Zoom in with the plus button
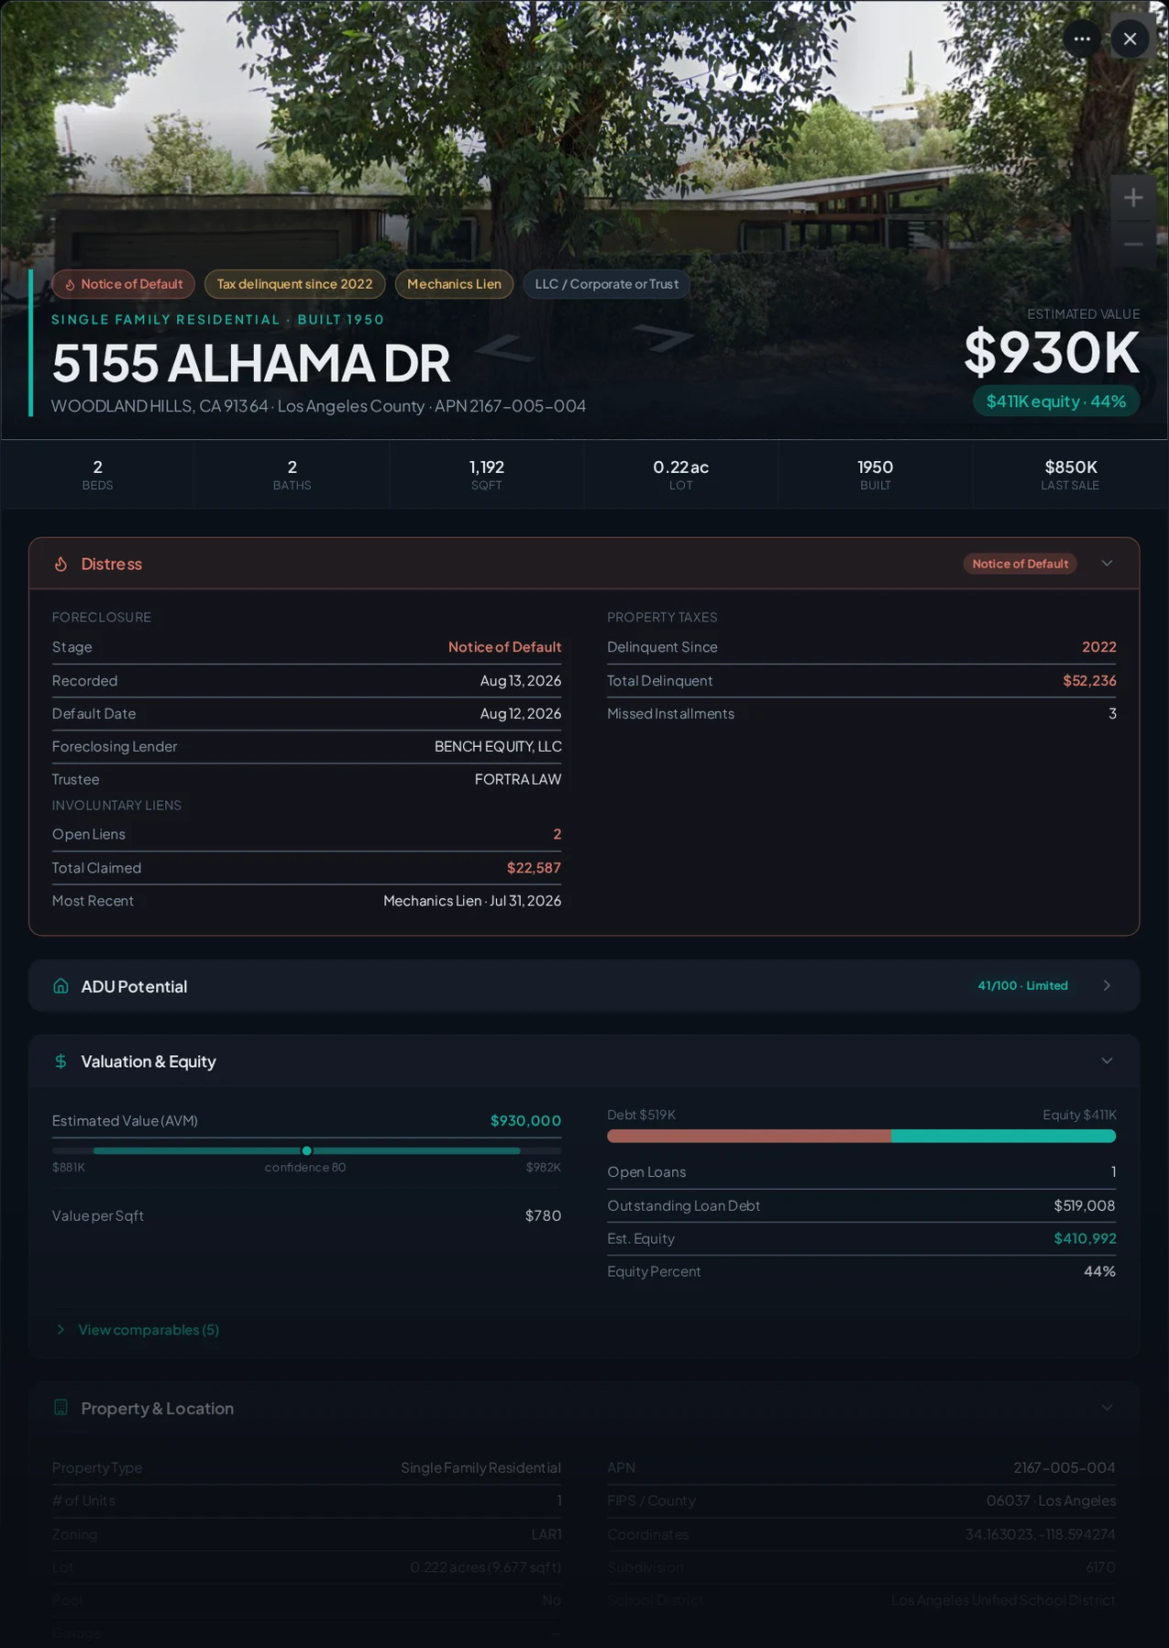 click(1133, 197)
